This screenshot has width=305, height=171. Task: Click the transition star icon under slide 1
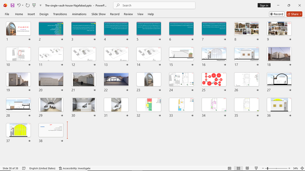[29, 39]
